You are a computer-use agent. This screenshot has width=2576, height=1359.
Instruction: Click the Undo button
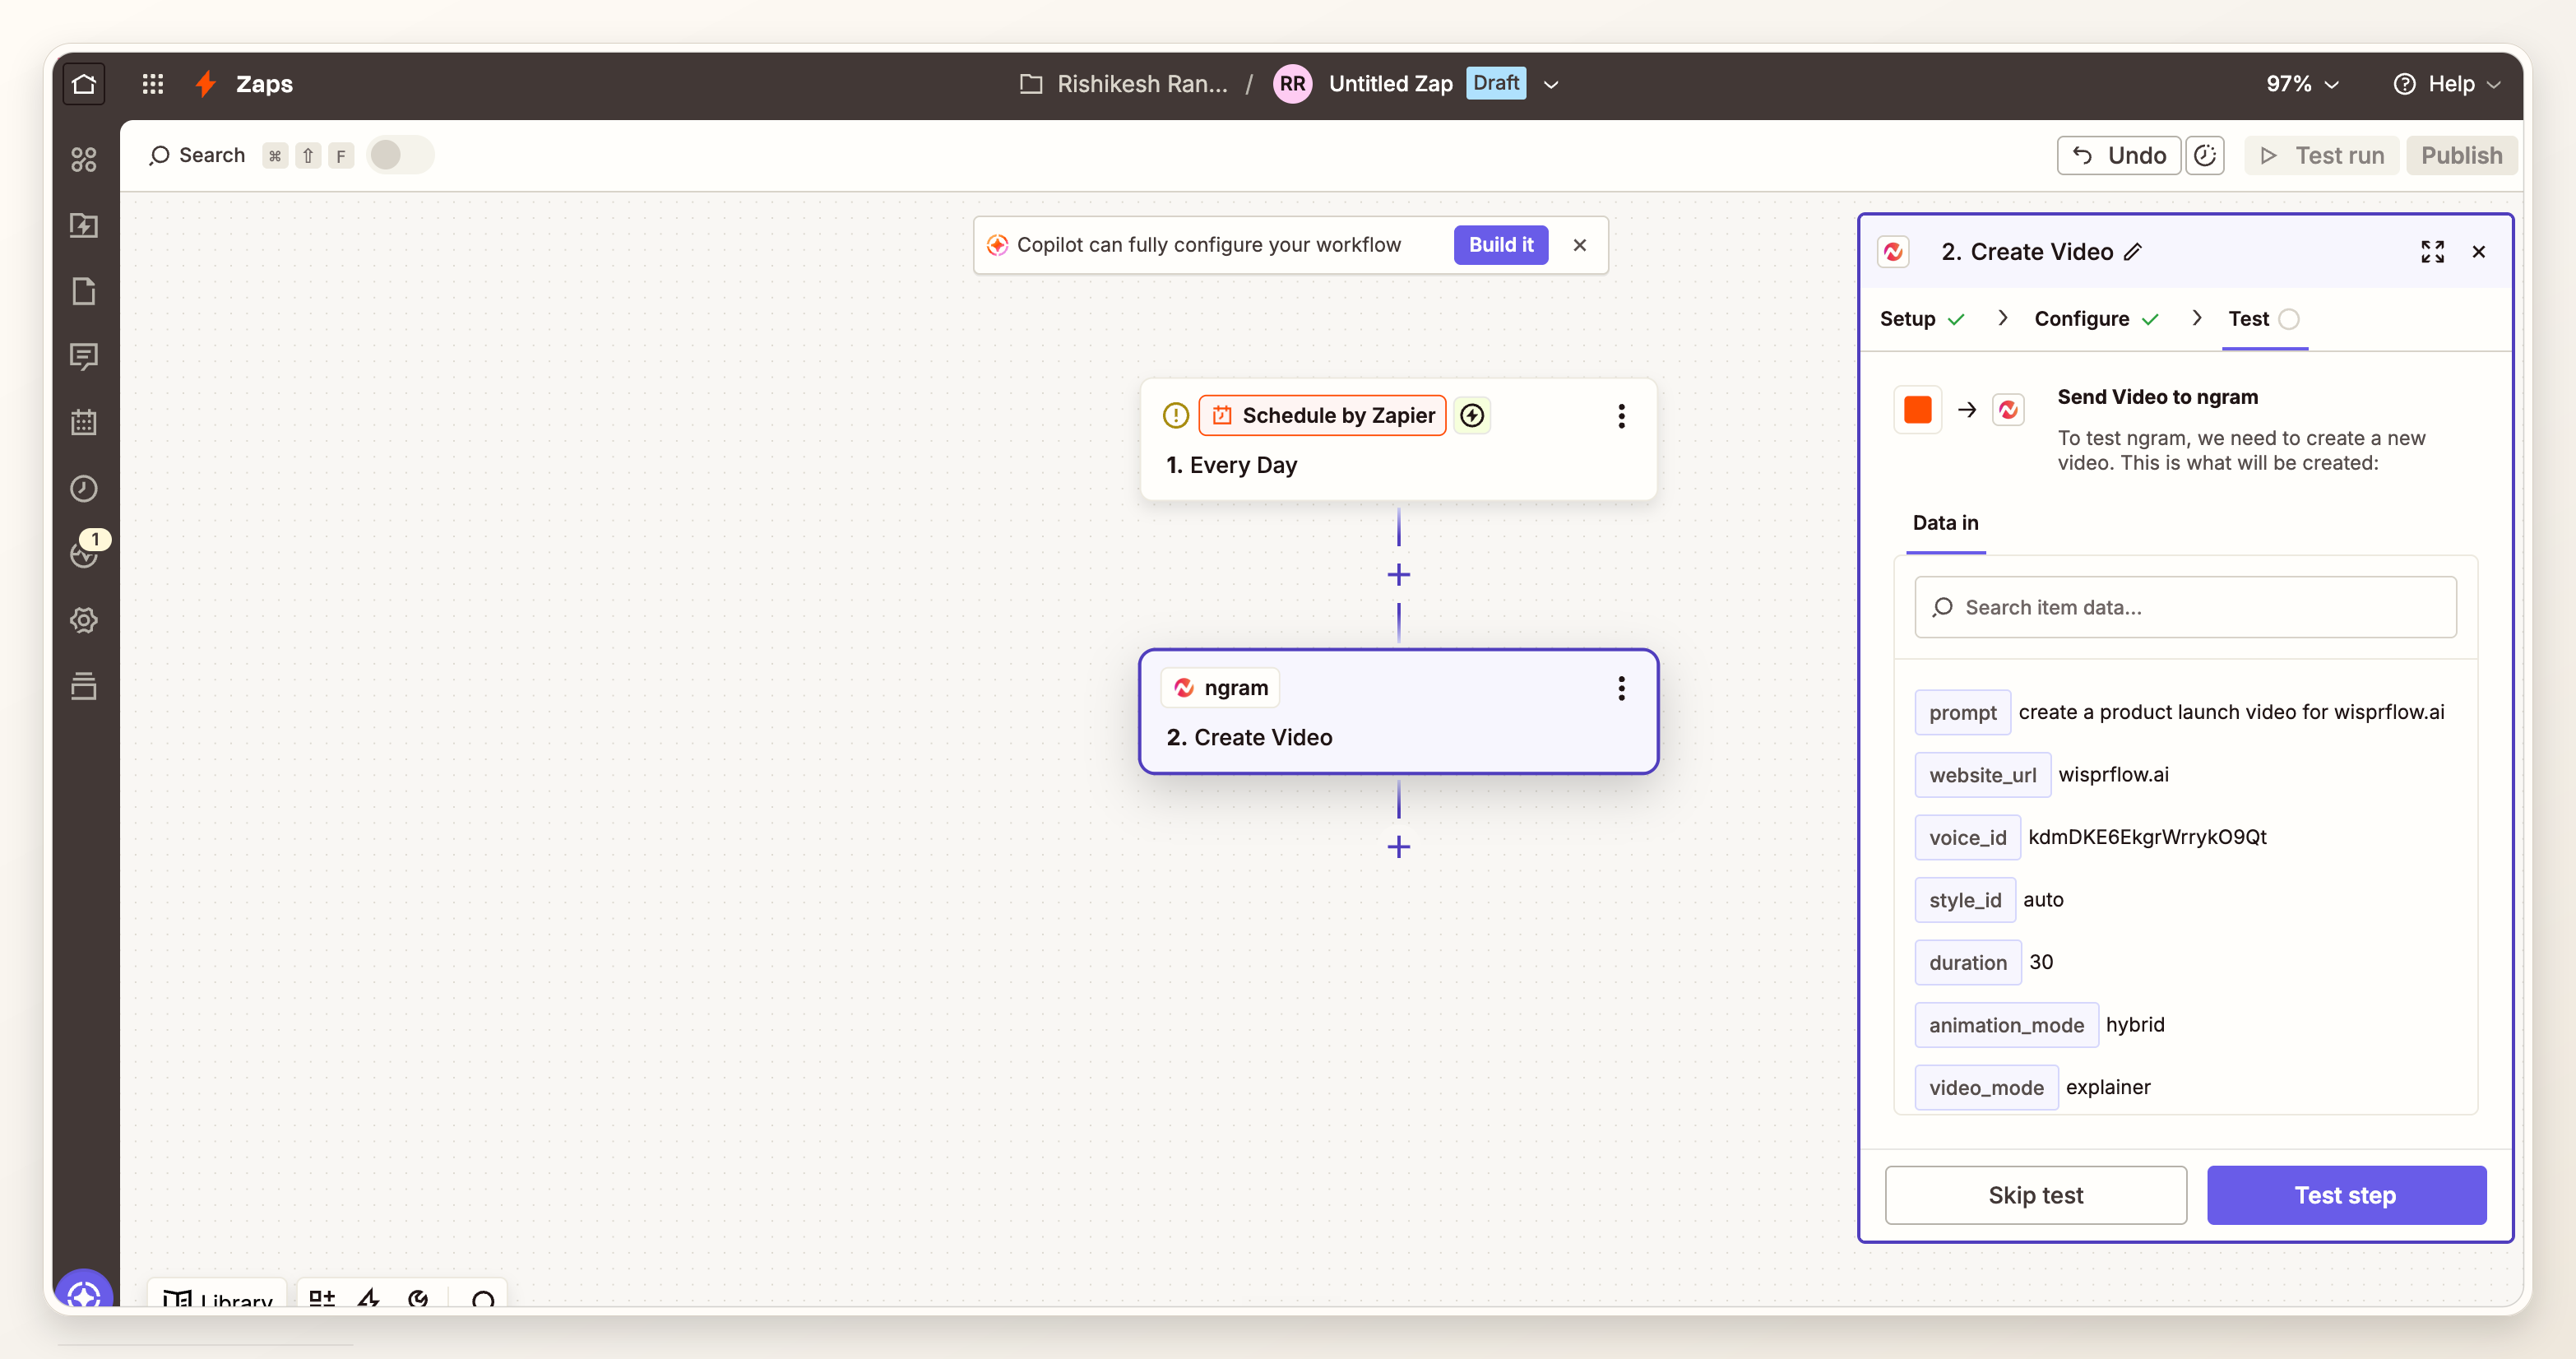pyautogui.click(x=2118, y=155)
